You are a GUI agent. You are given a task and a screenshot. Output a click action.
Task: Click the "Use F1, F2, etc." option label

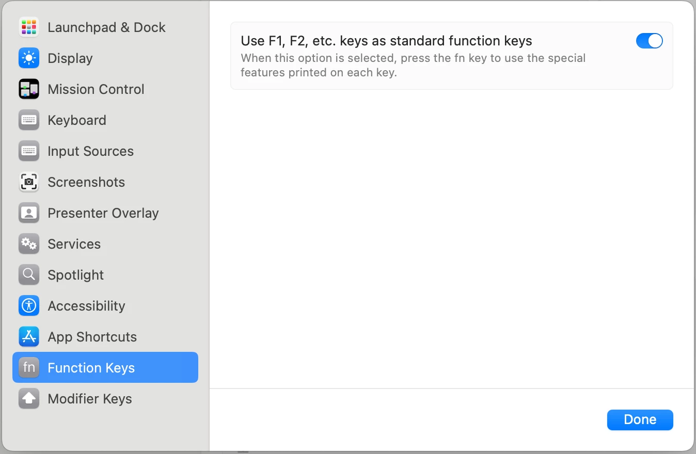tap(386, 41)
